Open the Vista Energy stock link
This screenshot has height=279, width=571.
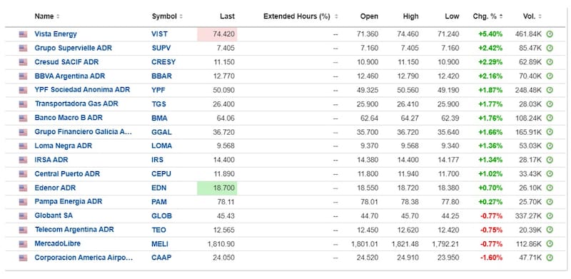pos(56,34)
